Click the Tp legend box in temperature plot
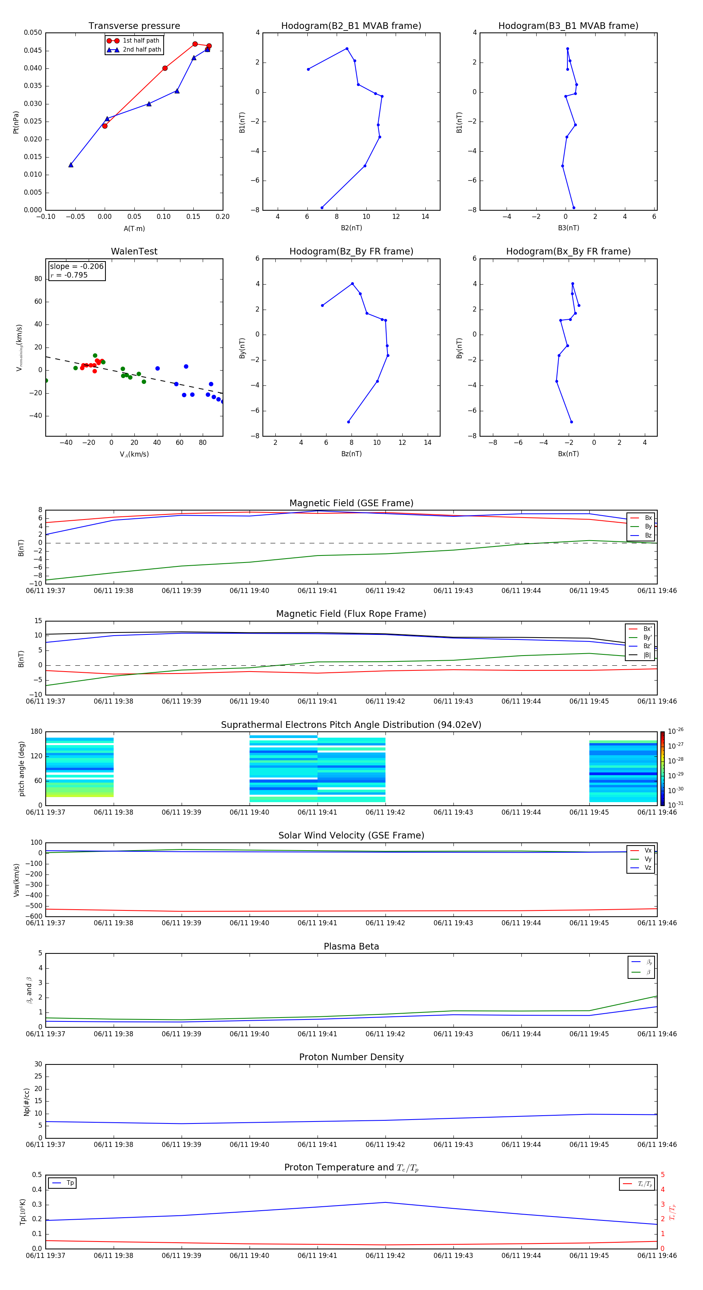 [x=62, y=1183]
